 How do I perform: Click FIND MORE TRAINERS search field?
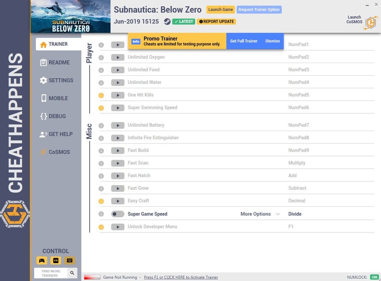pyautogui.click(x=51, y=273)
